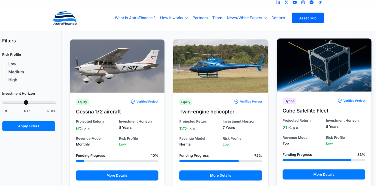Click Verified Project shield on Cube Satellite card
Viewport: 376px width, 186px height.
pos(339,101)
